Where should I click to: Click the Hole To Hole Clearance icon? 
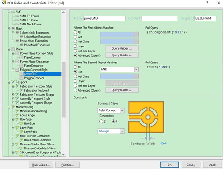pyautogui.click(x=17, y=136)
